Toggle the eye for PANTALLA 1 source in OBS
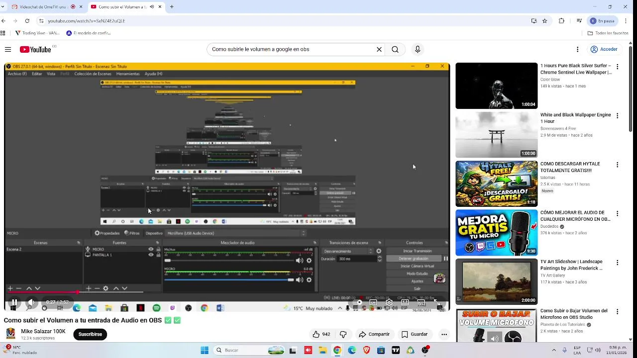The image size is (637, 358). pos(151,255)
